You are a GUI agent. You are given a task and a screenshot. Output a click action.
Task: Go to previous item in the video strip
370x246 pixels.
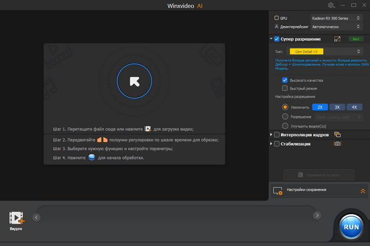36,217
